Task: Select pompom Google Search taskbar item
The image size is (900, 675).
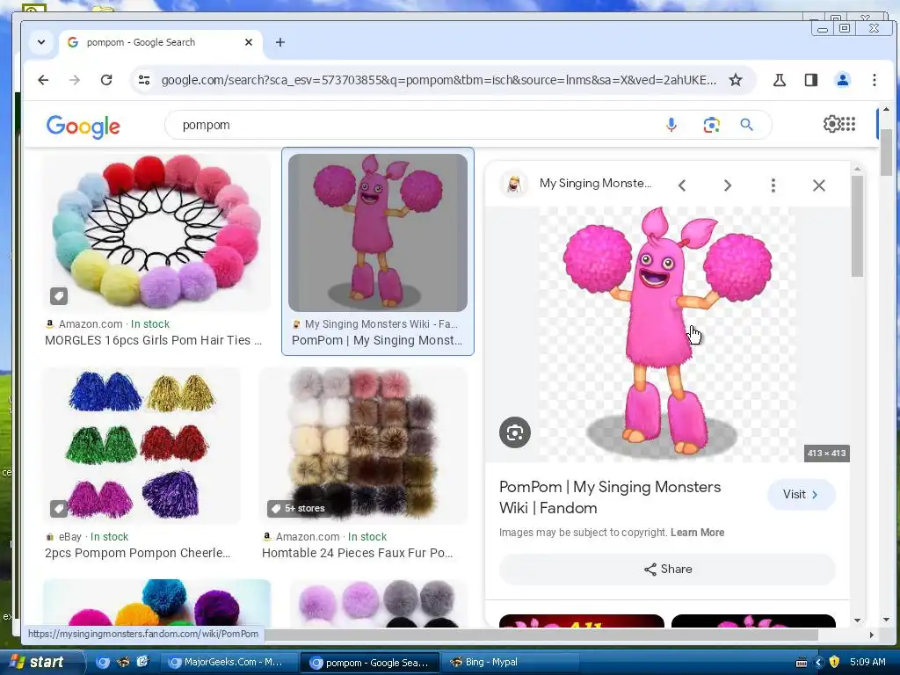Action: point(371,663)
